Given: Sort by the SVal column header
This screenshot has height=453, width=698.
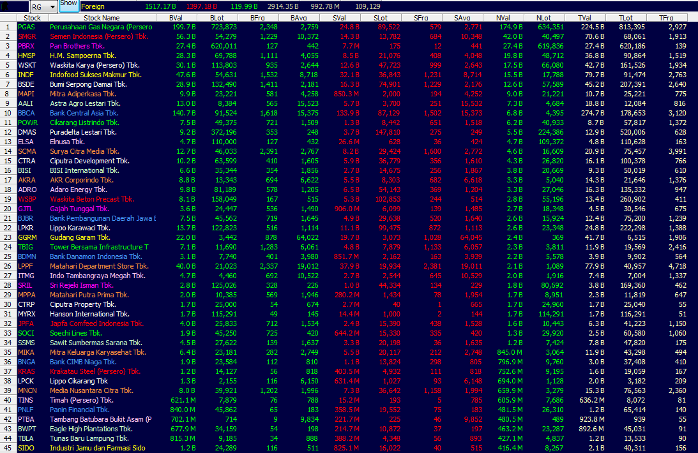Looking at the screenshot, I should [340, 18].
